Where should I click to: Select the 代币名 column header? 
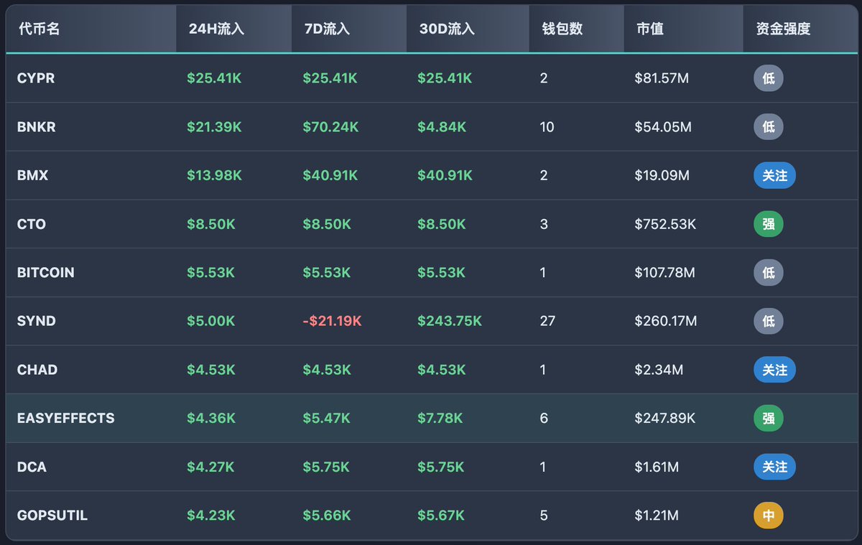coord(40,29)
